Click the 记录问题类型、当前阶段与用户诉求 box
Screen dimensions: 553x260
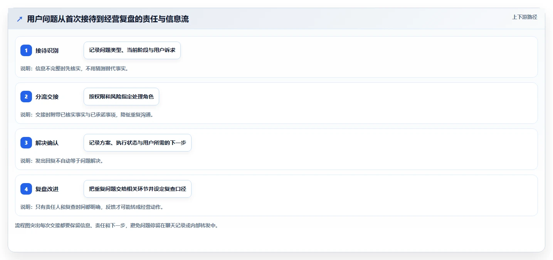132,50
